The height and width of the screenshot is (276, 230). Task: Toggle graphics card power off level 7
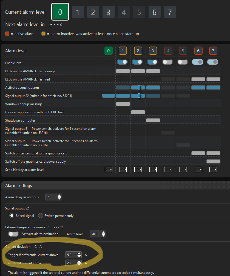pyautogui.click(x=214, y=162)
